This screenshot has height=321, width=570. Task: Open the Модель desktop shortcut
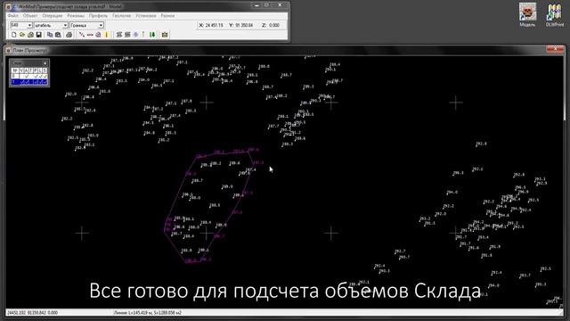(527, 15)
